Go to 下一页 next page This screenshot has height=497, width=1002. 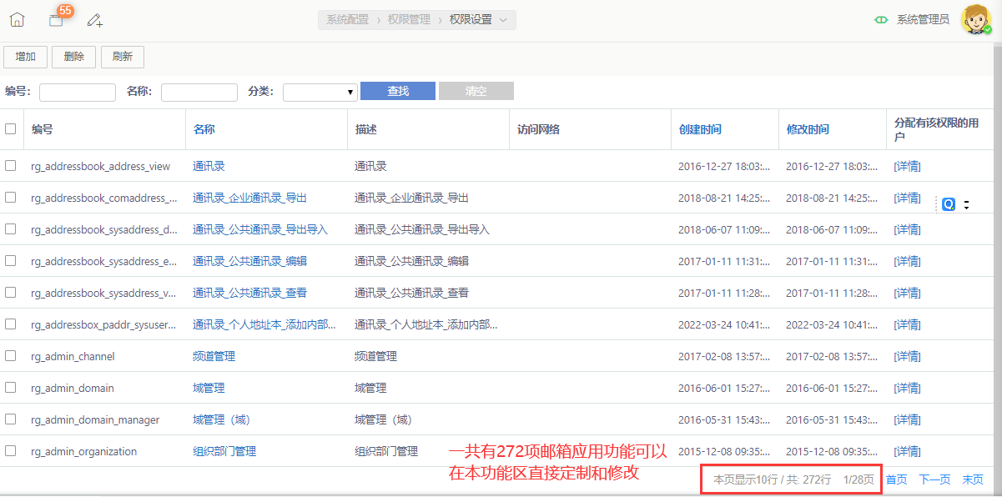click(934, 479)
